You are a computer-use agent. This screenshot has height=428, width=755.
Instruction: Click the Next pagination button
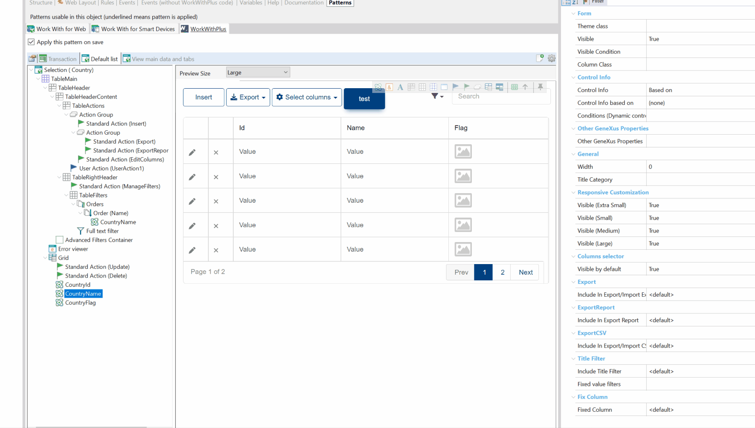(x=526, y=272)
